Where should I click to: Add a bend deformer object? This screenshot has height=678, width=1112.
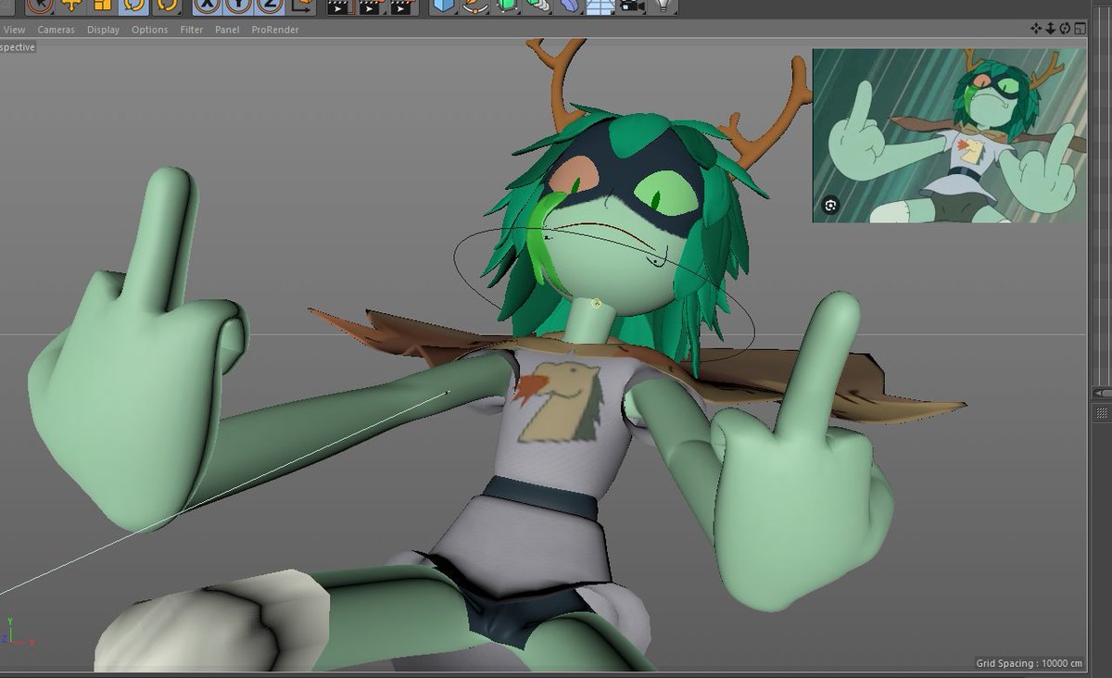(x=569, y=6)
